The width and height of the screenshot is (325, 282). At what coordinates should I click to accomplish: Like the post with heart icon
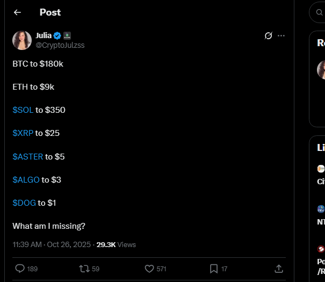point(150,268)
